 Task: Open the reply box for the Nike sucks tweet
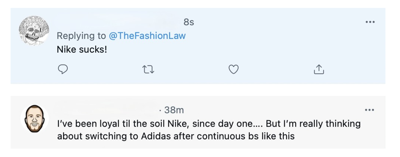pos(63,69)
